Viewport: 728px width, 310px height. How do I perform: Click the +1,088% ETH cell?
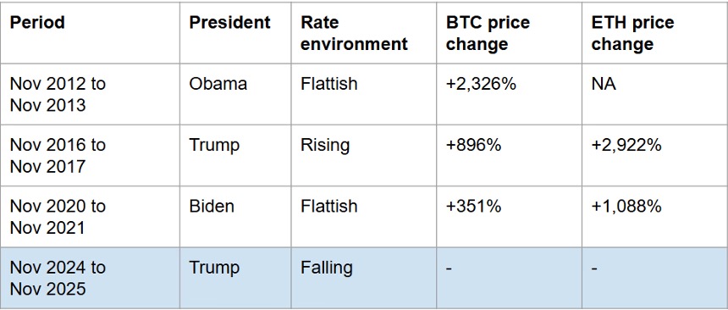tap(654, 217)
